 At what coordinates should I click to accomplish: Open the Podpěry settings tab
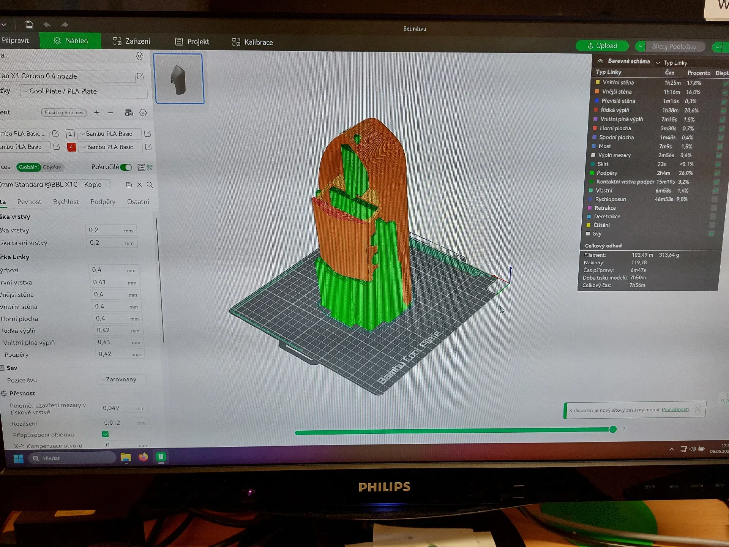coord(103,202)
